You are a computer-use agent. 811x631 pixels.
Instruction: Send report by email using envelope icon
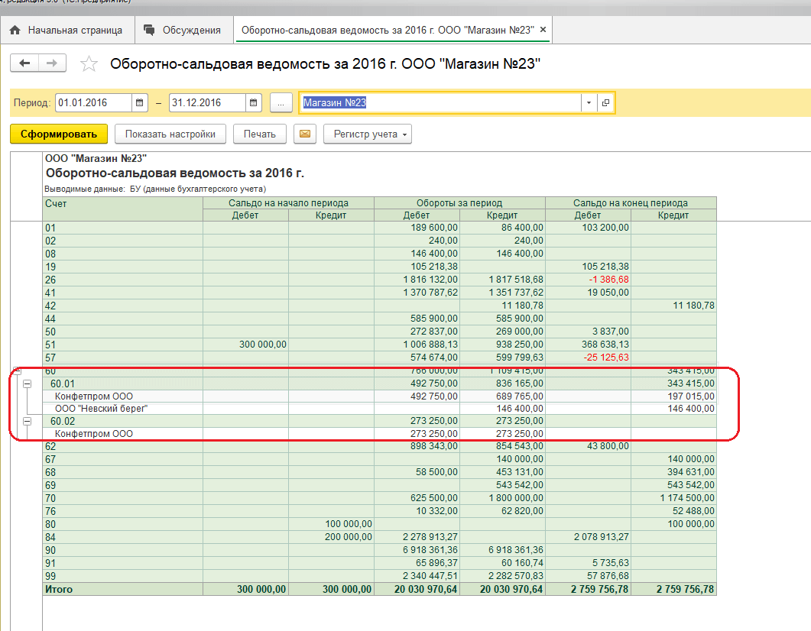pos(305,134)
